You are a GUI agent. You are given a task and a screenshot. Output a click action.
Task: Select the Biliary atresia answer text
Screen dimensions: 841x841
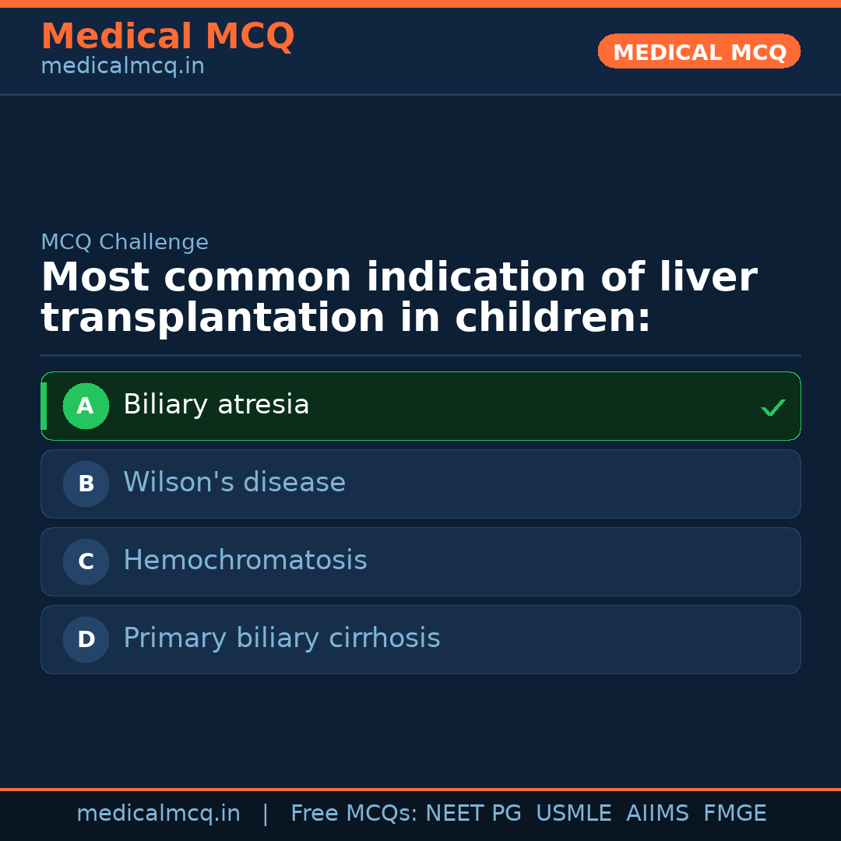click(x=216, y=405)
